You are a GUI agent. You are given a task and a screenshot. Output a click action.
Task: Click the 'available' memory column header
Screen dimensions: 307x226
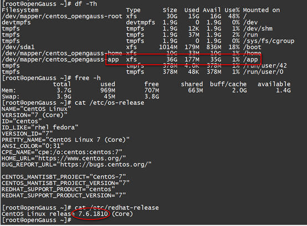(274, 85)
